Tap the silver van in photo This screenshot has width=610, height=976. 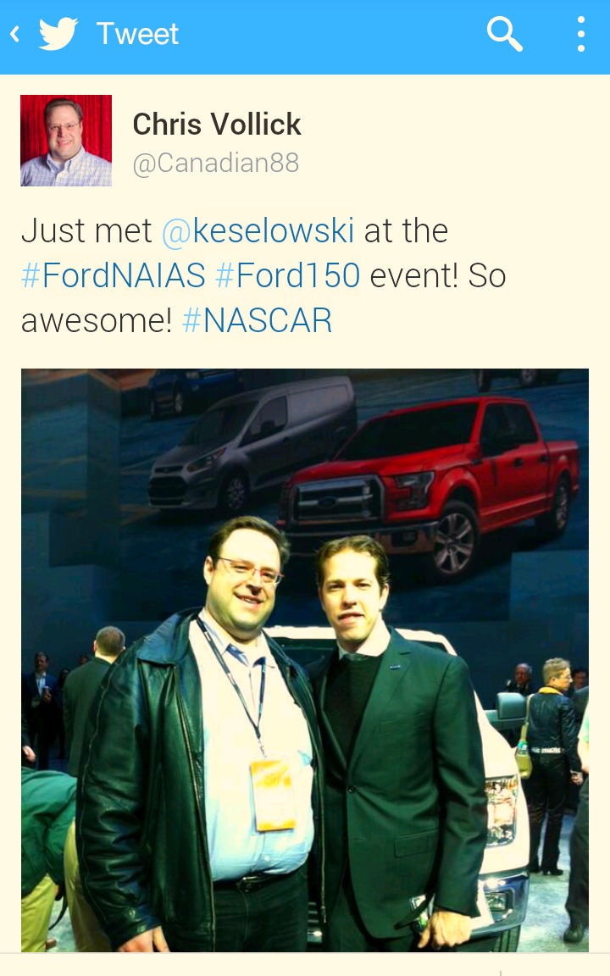[x=249, y=442]
